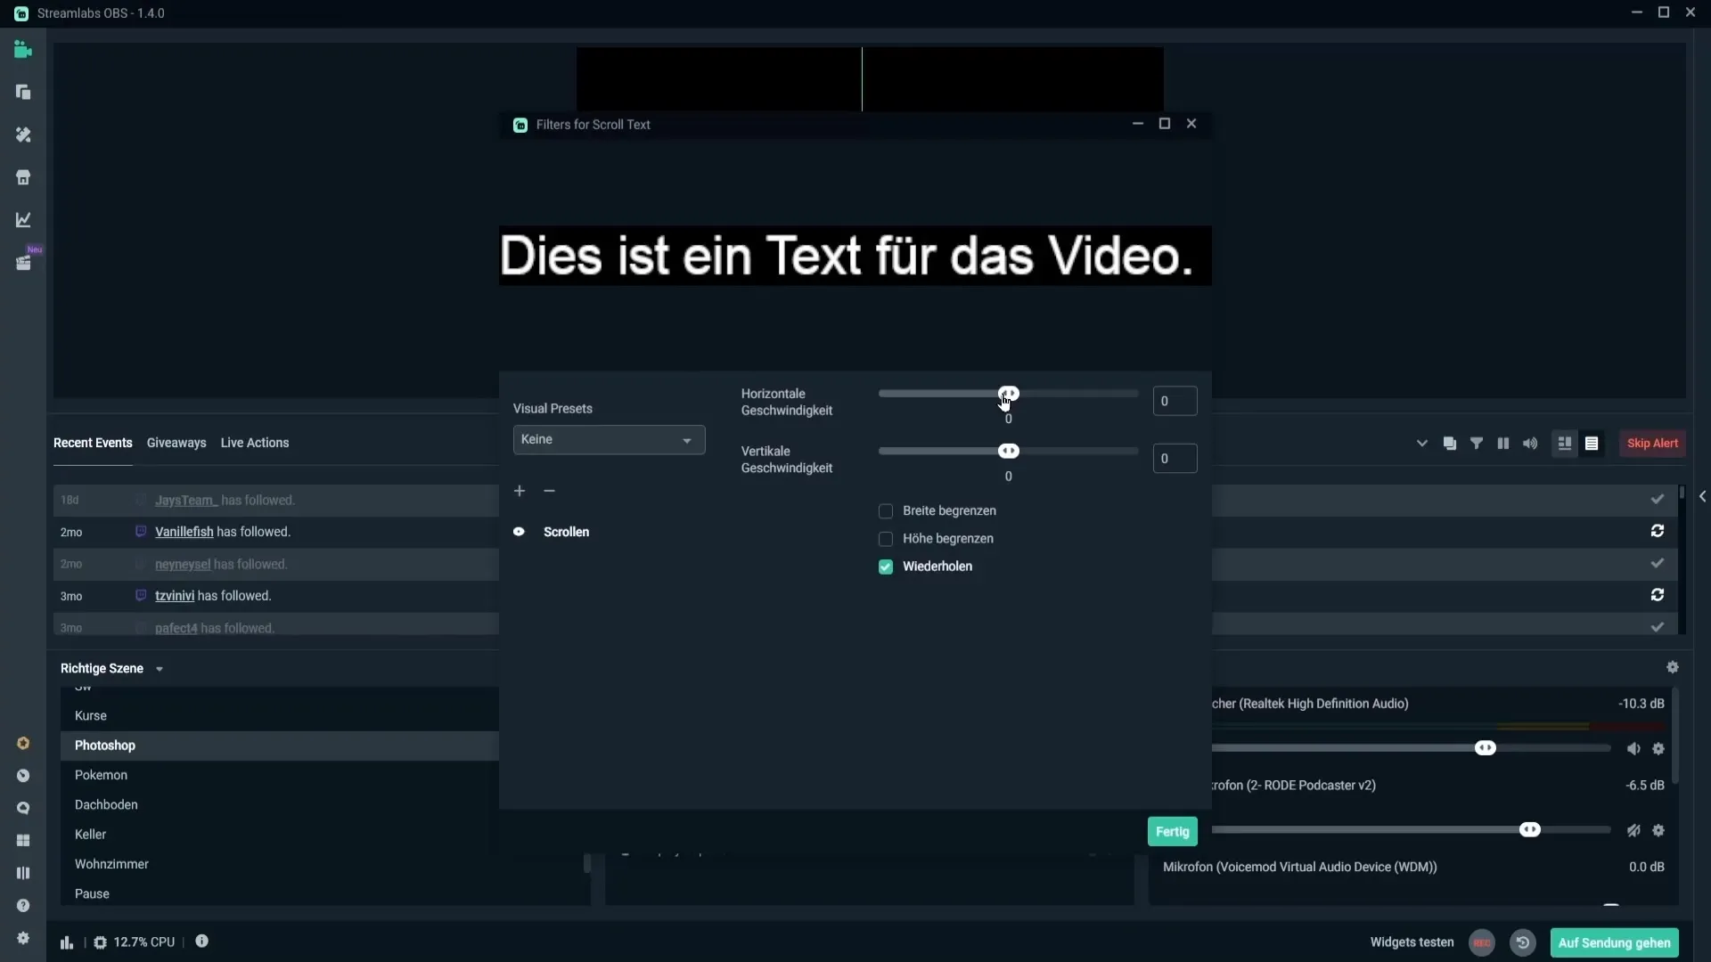This screenshot has height=962, width=1711.
Task: Select the statistics/analytics icon
Action: coord(22,220)
